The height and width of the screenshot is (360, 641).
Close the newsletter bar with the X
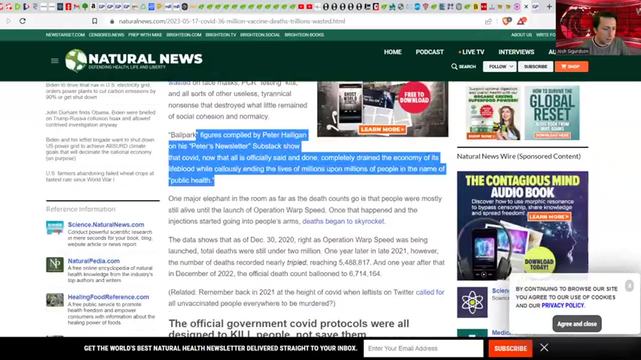tap(544, 347)
